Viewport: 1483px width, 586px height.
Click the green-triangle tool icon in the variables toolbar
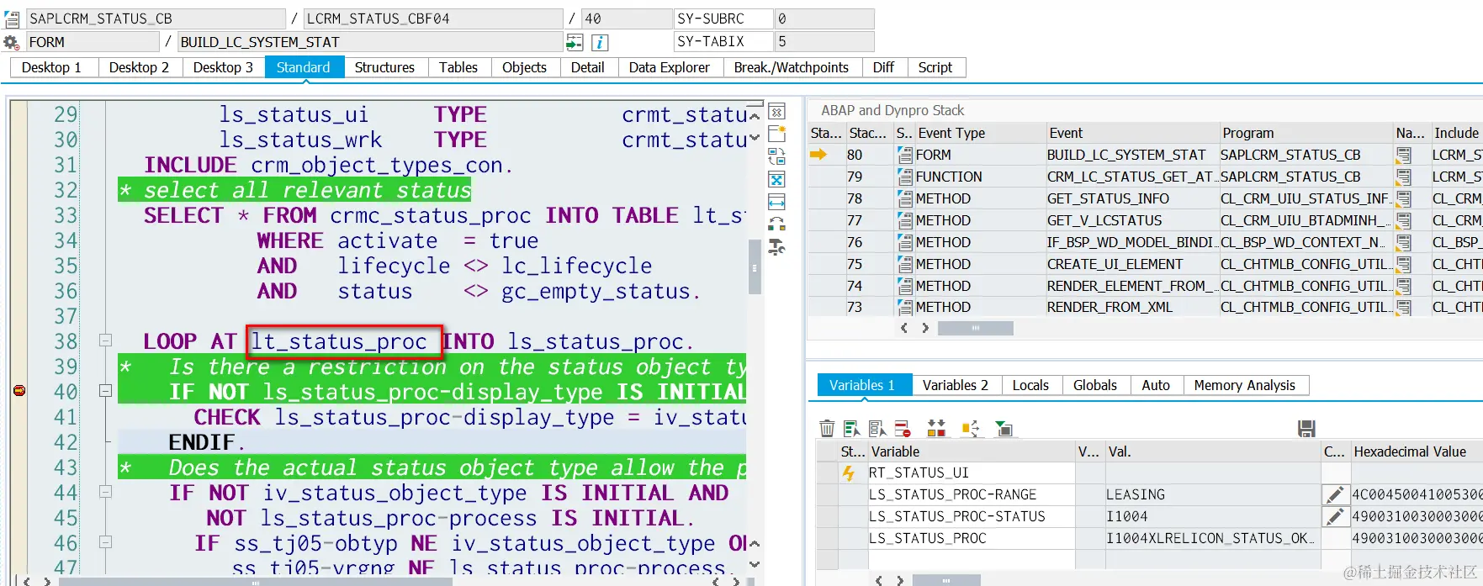click(x=1004, y=429)
